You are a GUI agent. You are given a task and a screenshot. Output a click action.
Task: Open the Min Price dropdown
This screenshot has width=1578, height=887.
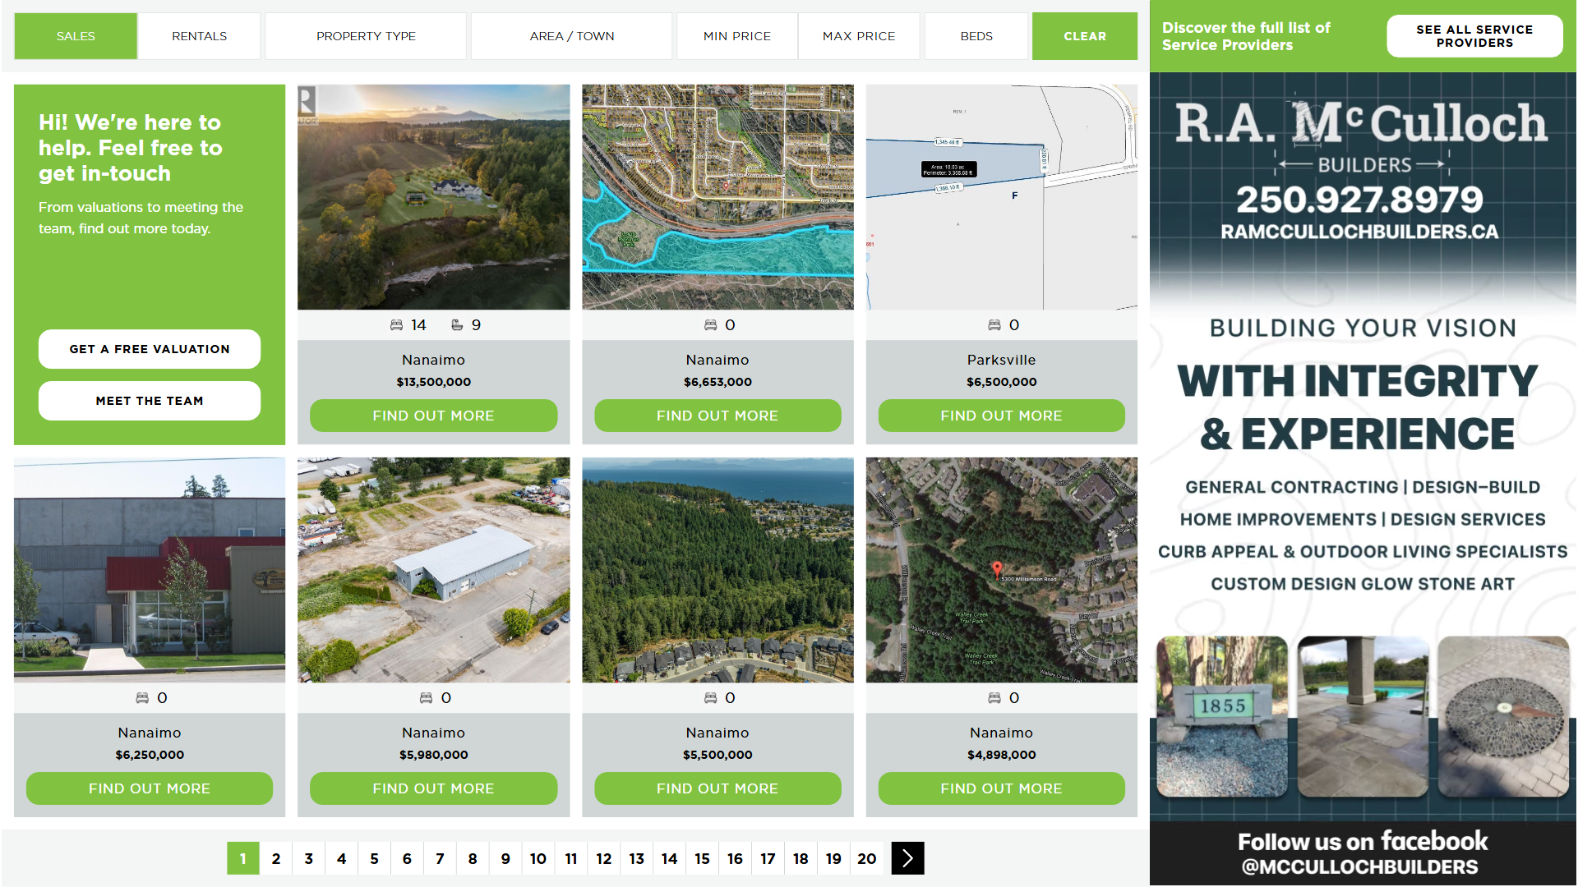[x=736, y=36]
